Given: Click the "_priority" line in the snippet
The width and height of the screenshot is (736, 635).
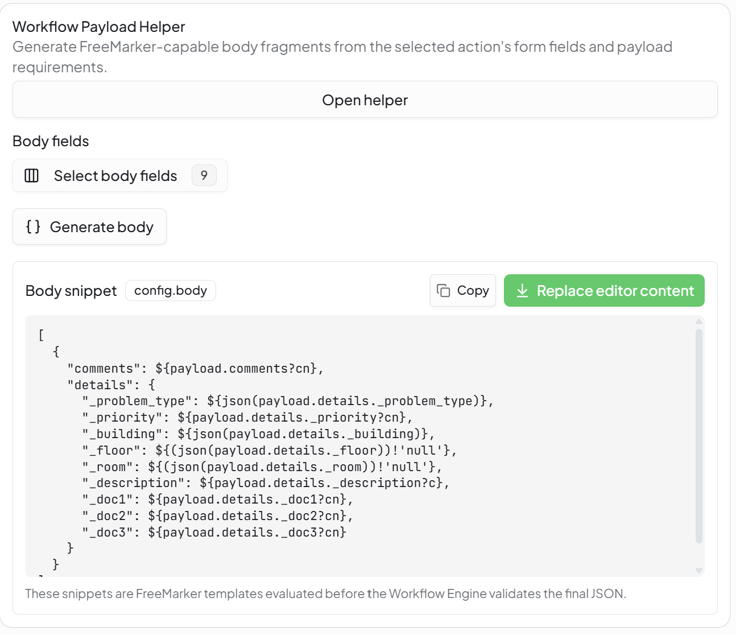Looking at the screenshot, I should (247, 418).
